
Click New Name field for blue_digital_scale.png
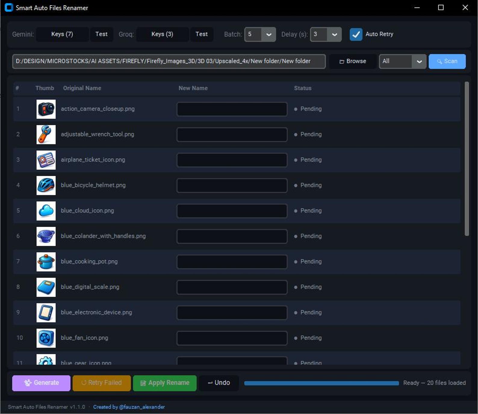[x=232, y=287]
